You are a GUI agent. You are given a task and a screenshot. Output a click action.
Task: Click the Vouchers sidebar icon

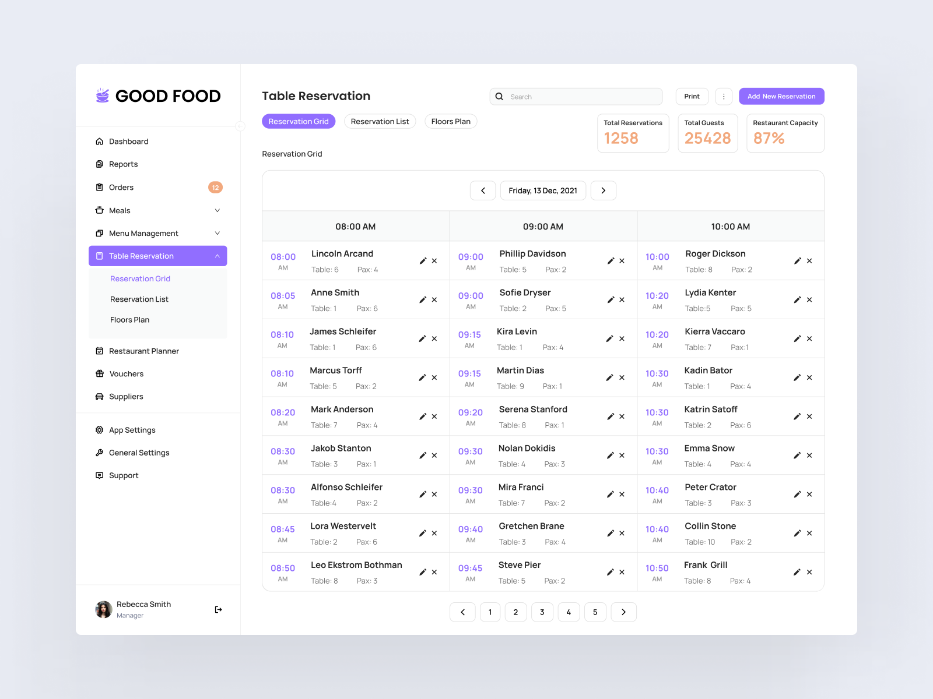99,373
